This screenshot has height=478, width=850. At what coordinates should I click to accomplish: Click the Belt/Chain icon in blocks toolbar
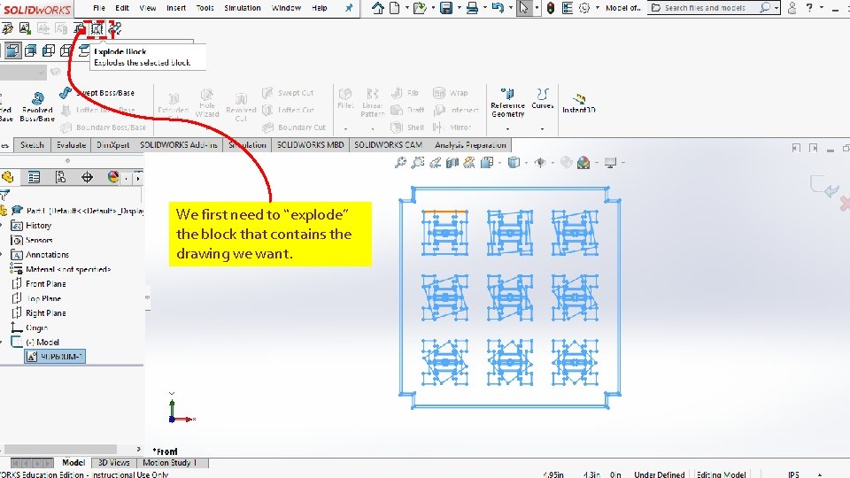tap(115, 28)
